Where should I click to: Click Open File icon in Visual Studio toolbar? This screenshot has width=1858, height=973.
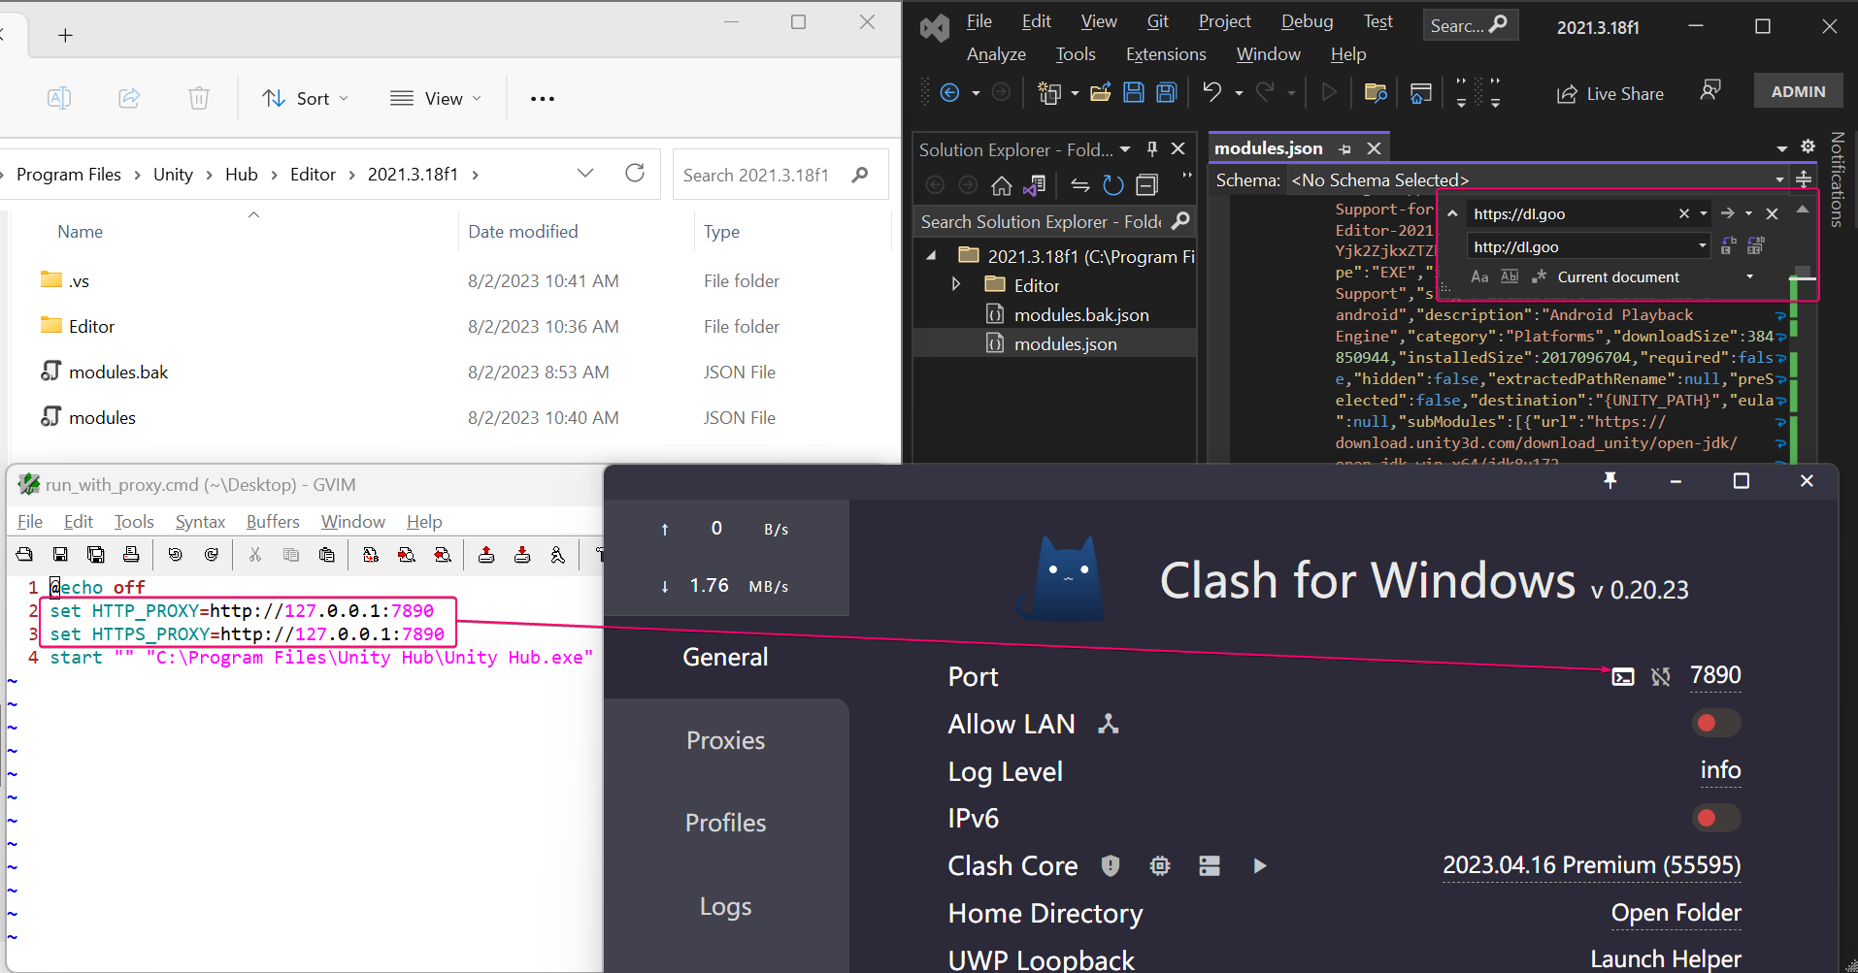(x=1101, y=92)
